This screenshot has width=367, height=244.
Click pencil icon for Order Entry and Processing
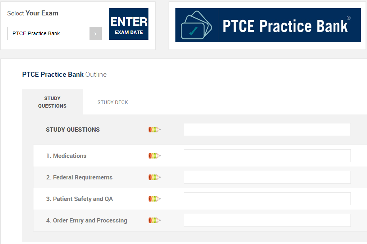[154, 220]
